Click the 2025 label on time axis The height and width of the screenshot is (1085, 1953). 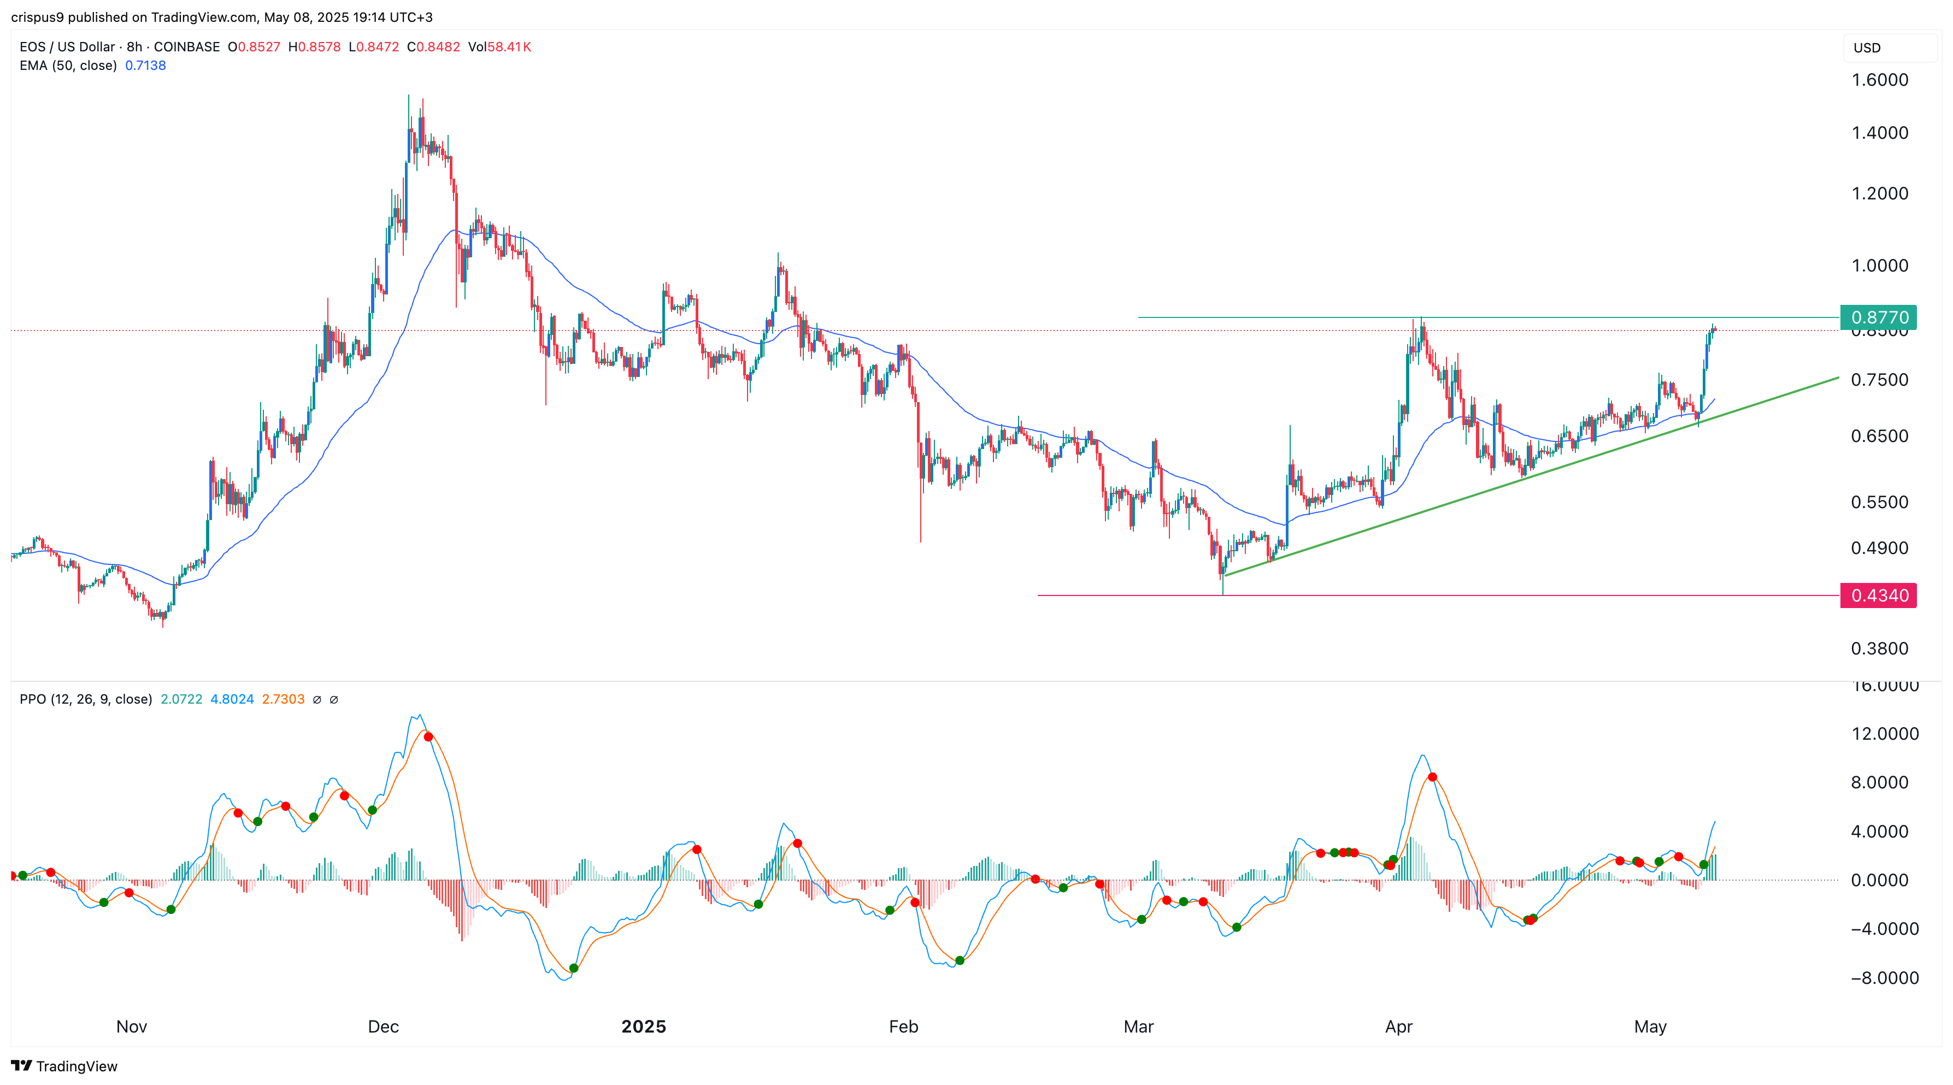point(643,1027)
